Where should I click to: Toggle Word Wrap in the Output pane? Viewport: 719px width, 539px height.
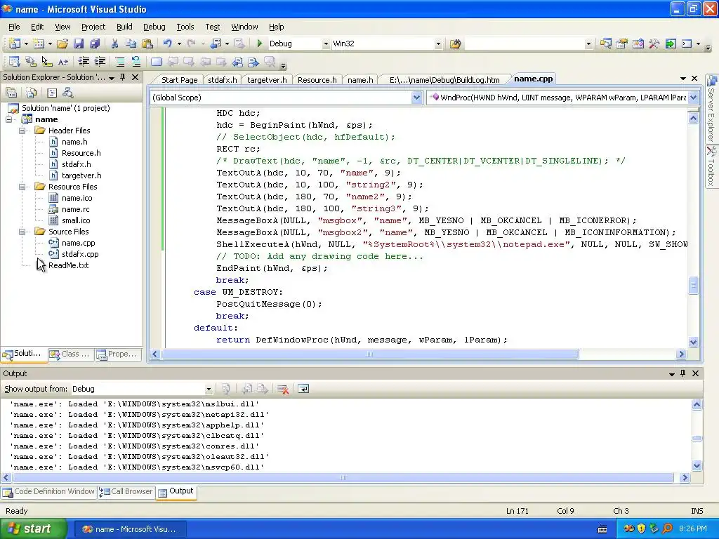point(303,389)
